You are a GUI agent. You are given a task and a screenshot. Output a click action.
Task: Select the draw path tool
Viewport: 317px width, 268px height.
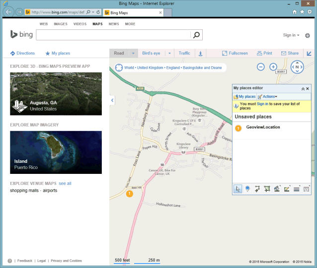click(257, 189)
